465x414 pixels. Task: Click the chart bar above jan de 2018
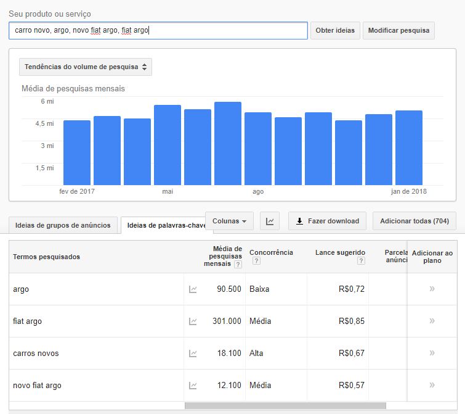(x=409, y=147)
